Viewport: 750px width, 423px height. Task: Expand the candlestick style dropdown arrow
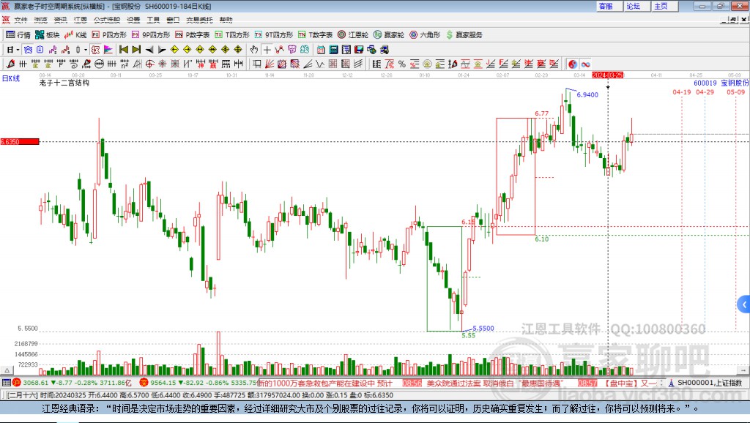86,50
